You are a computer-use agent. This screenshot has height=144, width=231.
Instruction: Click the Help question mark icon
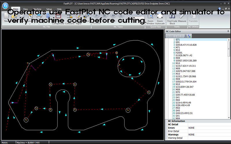pyautogui.click(x=220, y=9)
